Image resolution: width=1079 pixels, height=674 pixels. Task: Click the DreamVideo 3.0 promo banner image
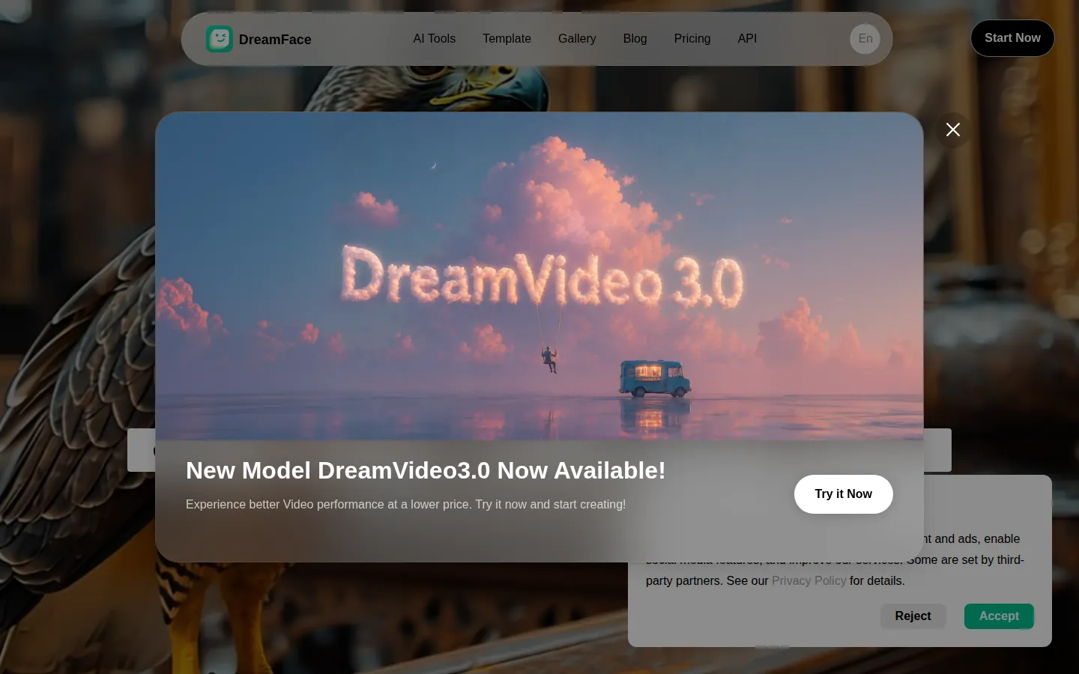[539, 276]
